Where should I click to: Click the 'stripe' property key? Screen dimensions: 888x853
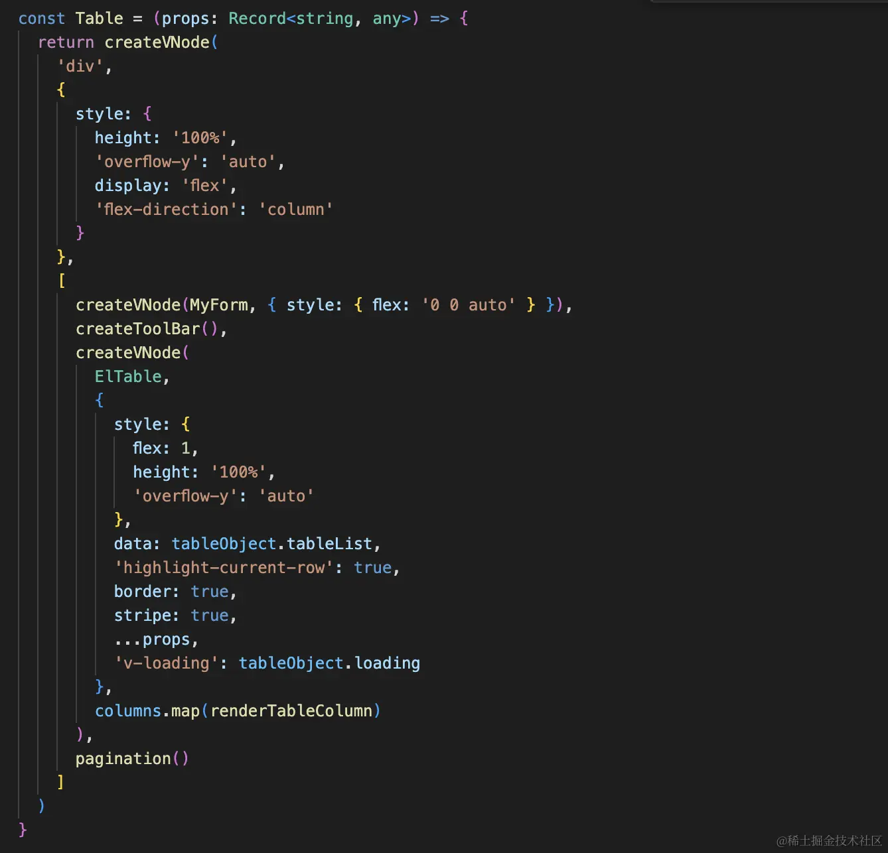click(143, 616)
